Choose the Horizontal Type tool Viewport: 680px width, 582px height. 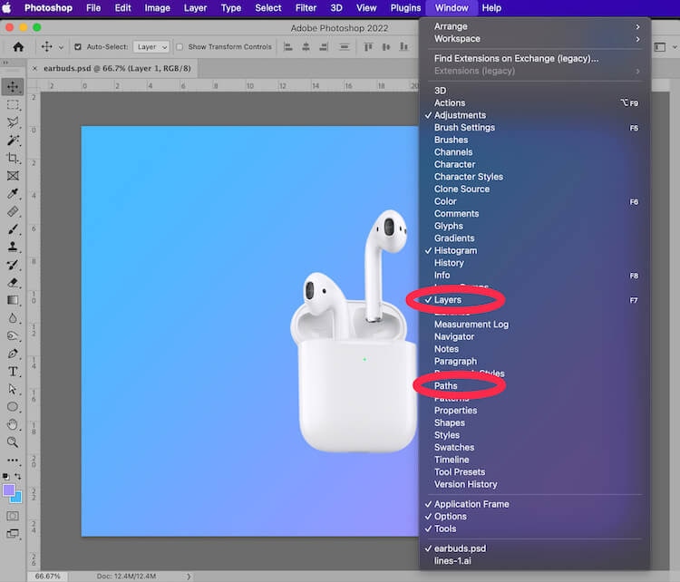(x=13, y=372)
